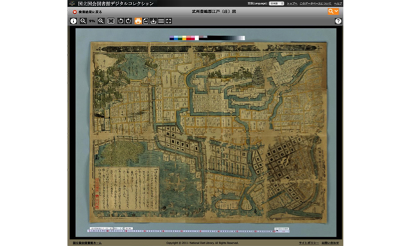
Task: Expand the orange search dropdown button
Action: coord(333,12)
